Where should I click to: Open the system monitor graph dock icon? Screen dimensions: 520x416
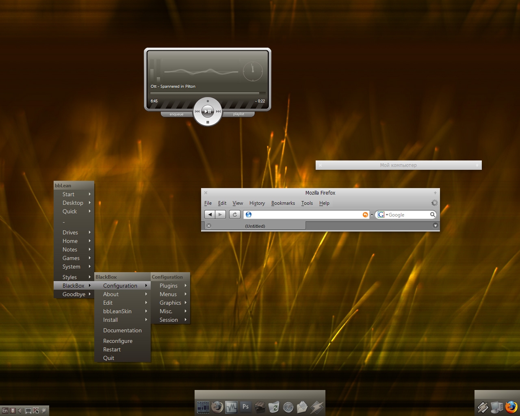pyautogui.click(x=231, y=407)
